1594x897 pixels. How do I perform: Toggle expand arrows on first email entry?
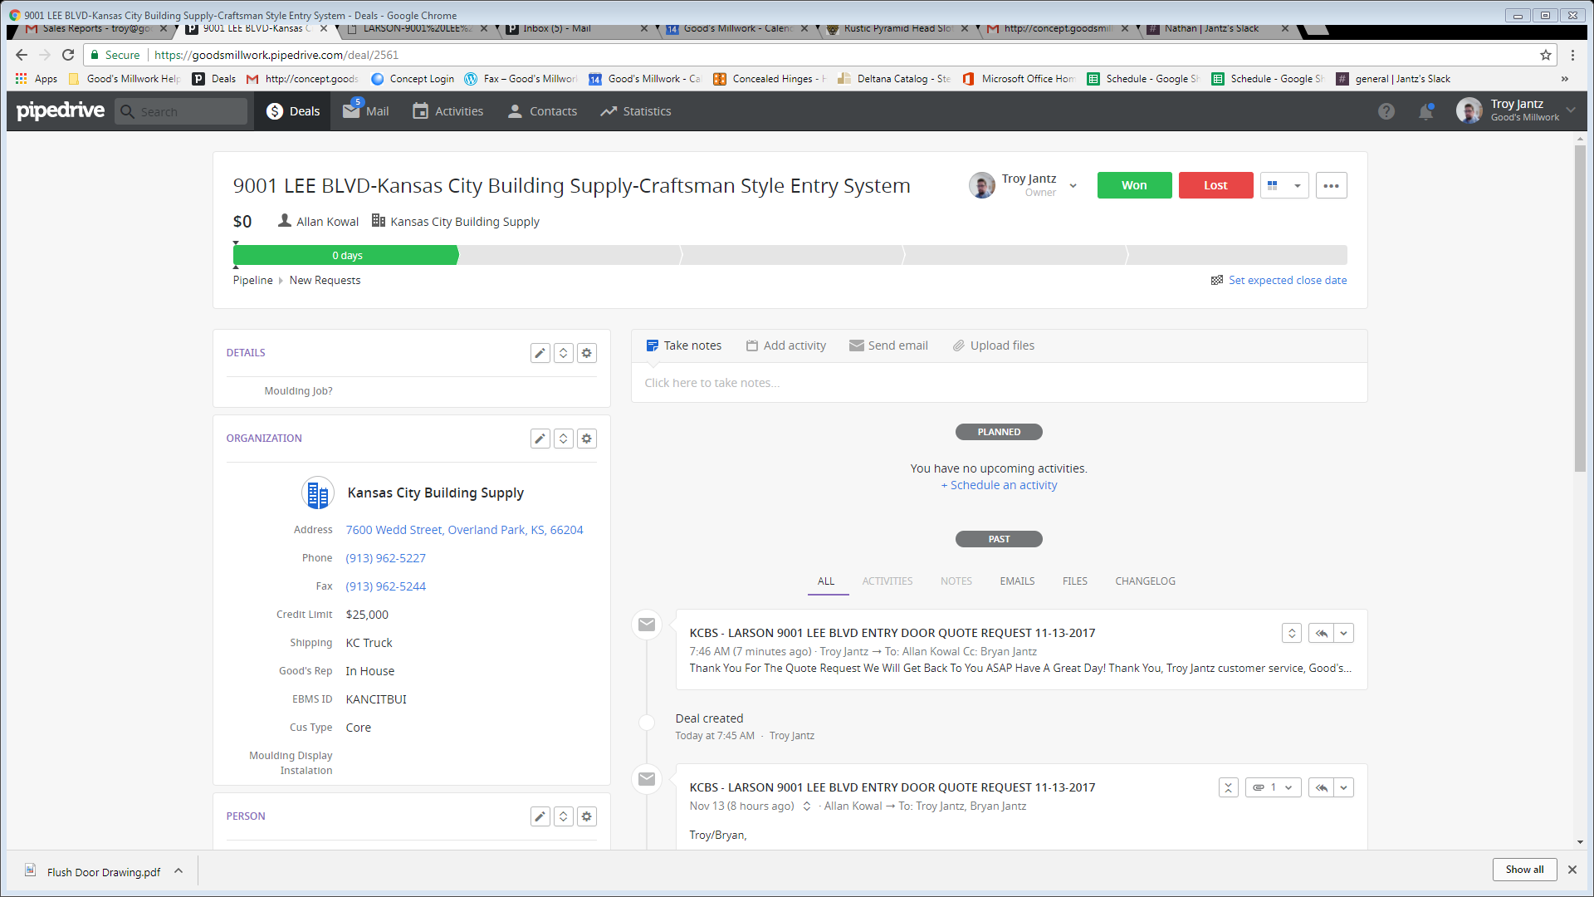pos(1291,633)
